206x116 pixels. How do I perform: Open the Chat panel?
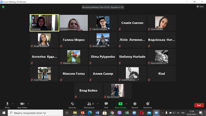tap(106, 105)
